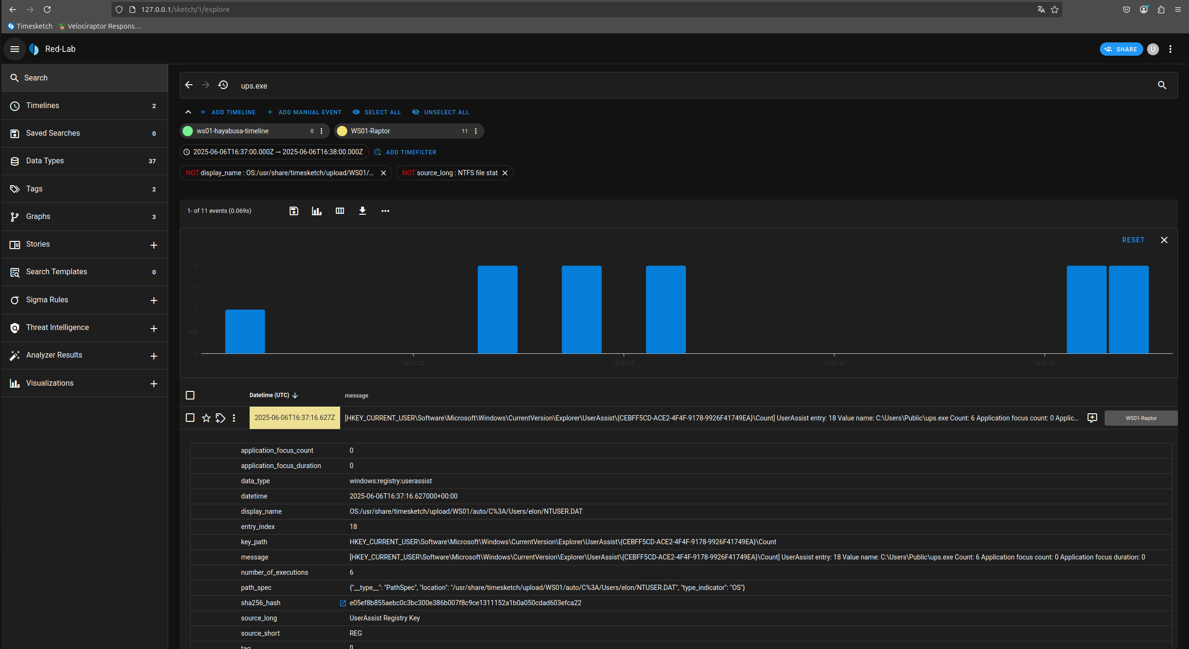Click the yellow WS01-Raptor color dot
Screen dimensions: 1189x649
[342, 131]
